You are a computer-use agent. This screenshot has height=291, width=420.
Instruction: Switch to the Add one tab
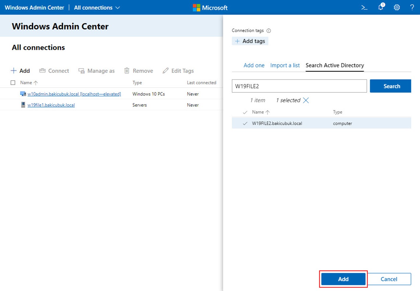pos(254,65)
